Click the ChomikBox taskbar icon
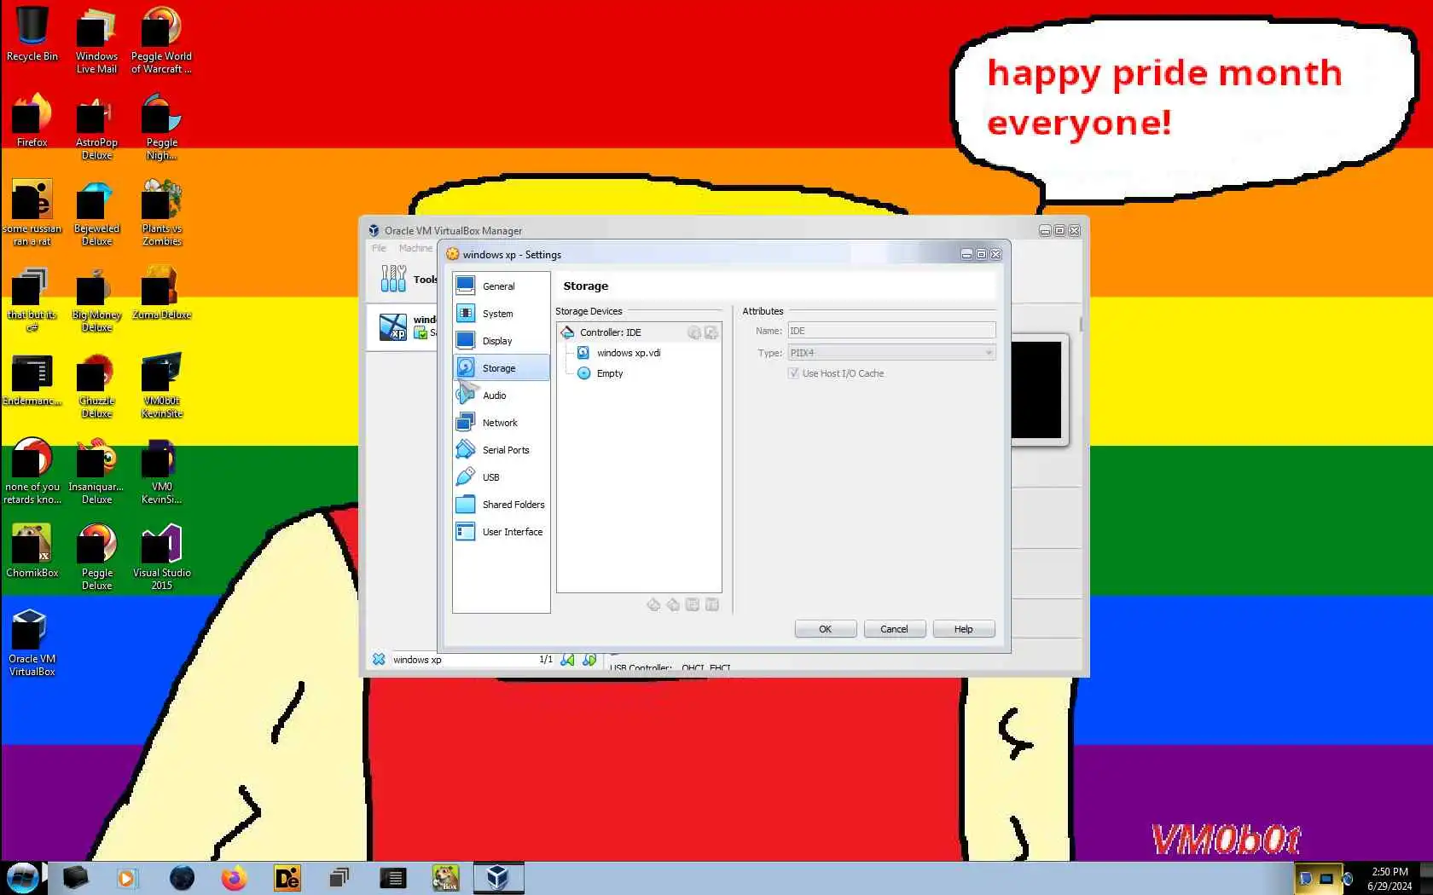 pyautogui.click(x=445, y=878)
